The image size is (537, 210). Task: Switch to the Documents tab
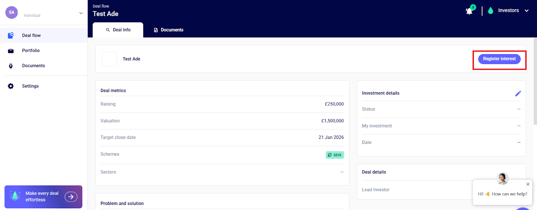tap(168, 30)
